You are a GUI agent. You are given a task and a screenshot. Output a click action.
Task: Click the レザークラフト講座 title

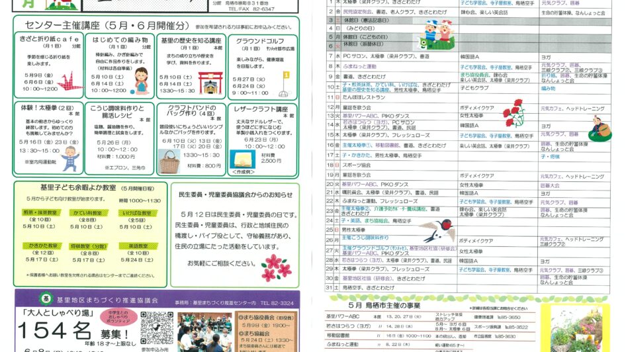(261, 109)
